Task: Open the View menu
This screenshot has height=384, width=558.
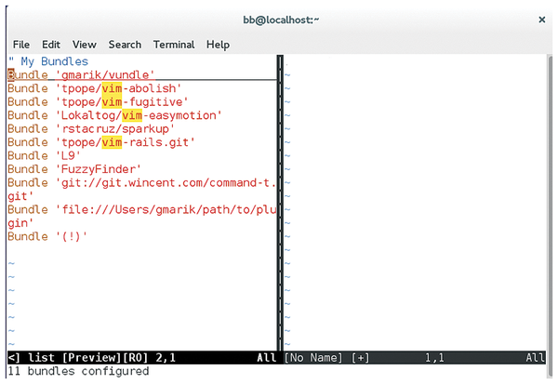Action: pos(85,45)
